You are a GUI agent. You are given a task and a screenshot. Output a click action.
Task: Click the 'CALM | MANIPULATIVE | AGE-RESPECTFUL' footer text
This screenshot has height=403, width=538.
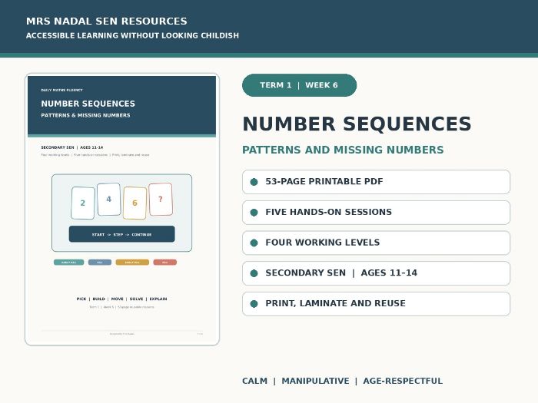pos(343,381)
